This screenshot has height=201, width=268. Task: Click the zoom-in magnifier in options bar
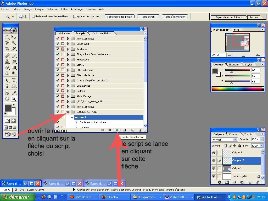coord(20,16)
